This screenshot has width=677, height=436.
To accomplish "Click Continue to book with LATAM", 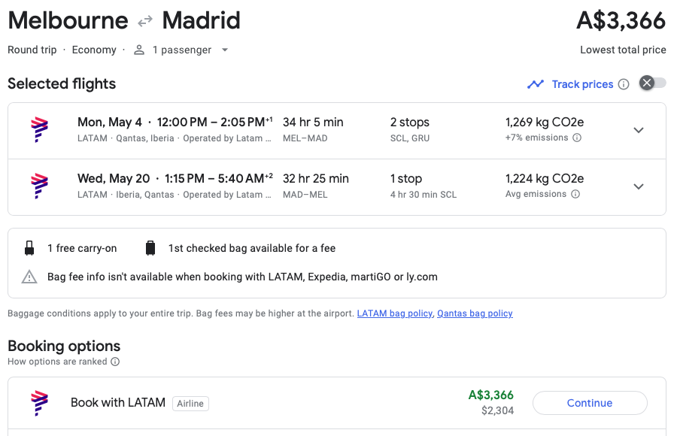I will pyautogui.click(x=589, y=403).
